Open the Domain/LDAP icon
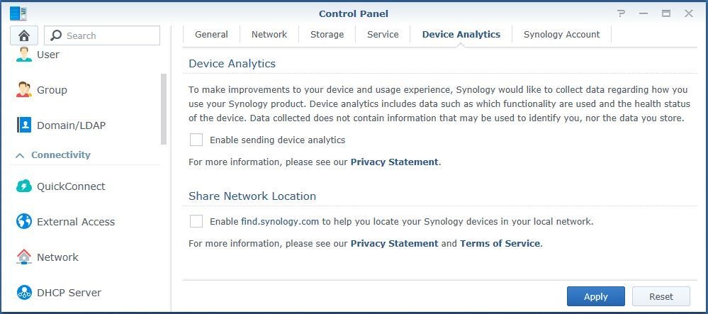The height and width of the screenshot is (314, 708). coord(24,125)
